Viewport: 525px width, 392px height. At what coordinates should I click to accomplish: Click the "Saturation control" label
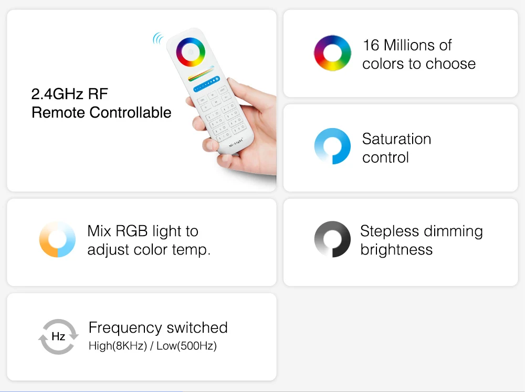coord(396,148)
